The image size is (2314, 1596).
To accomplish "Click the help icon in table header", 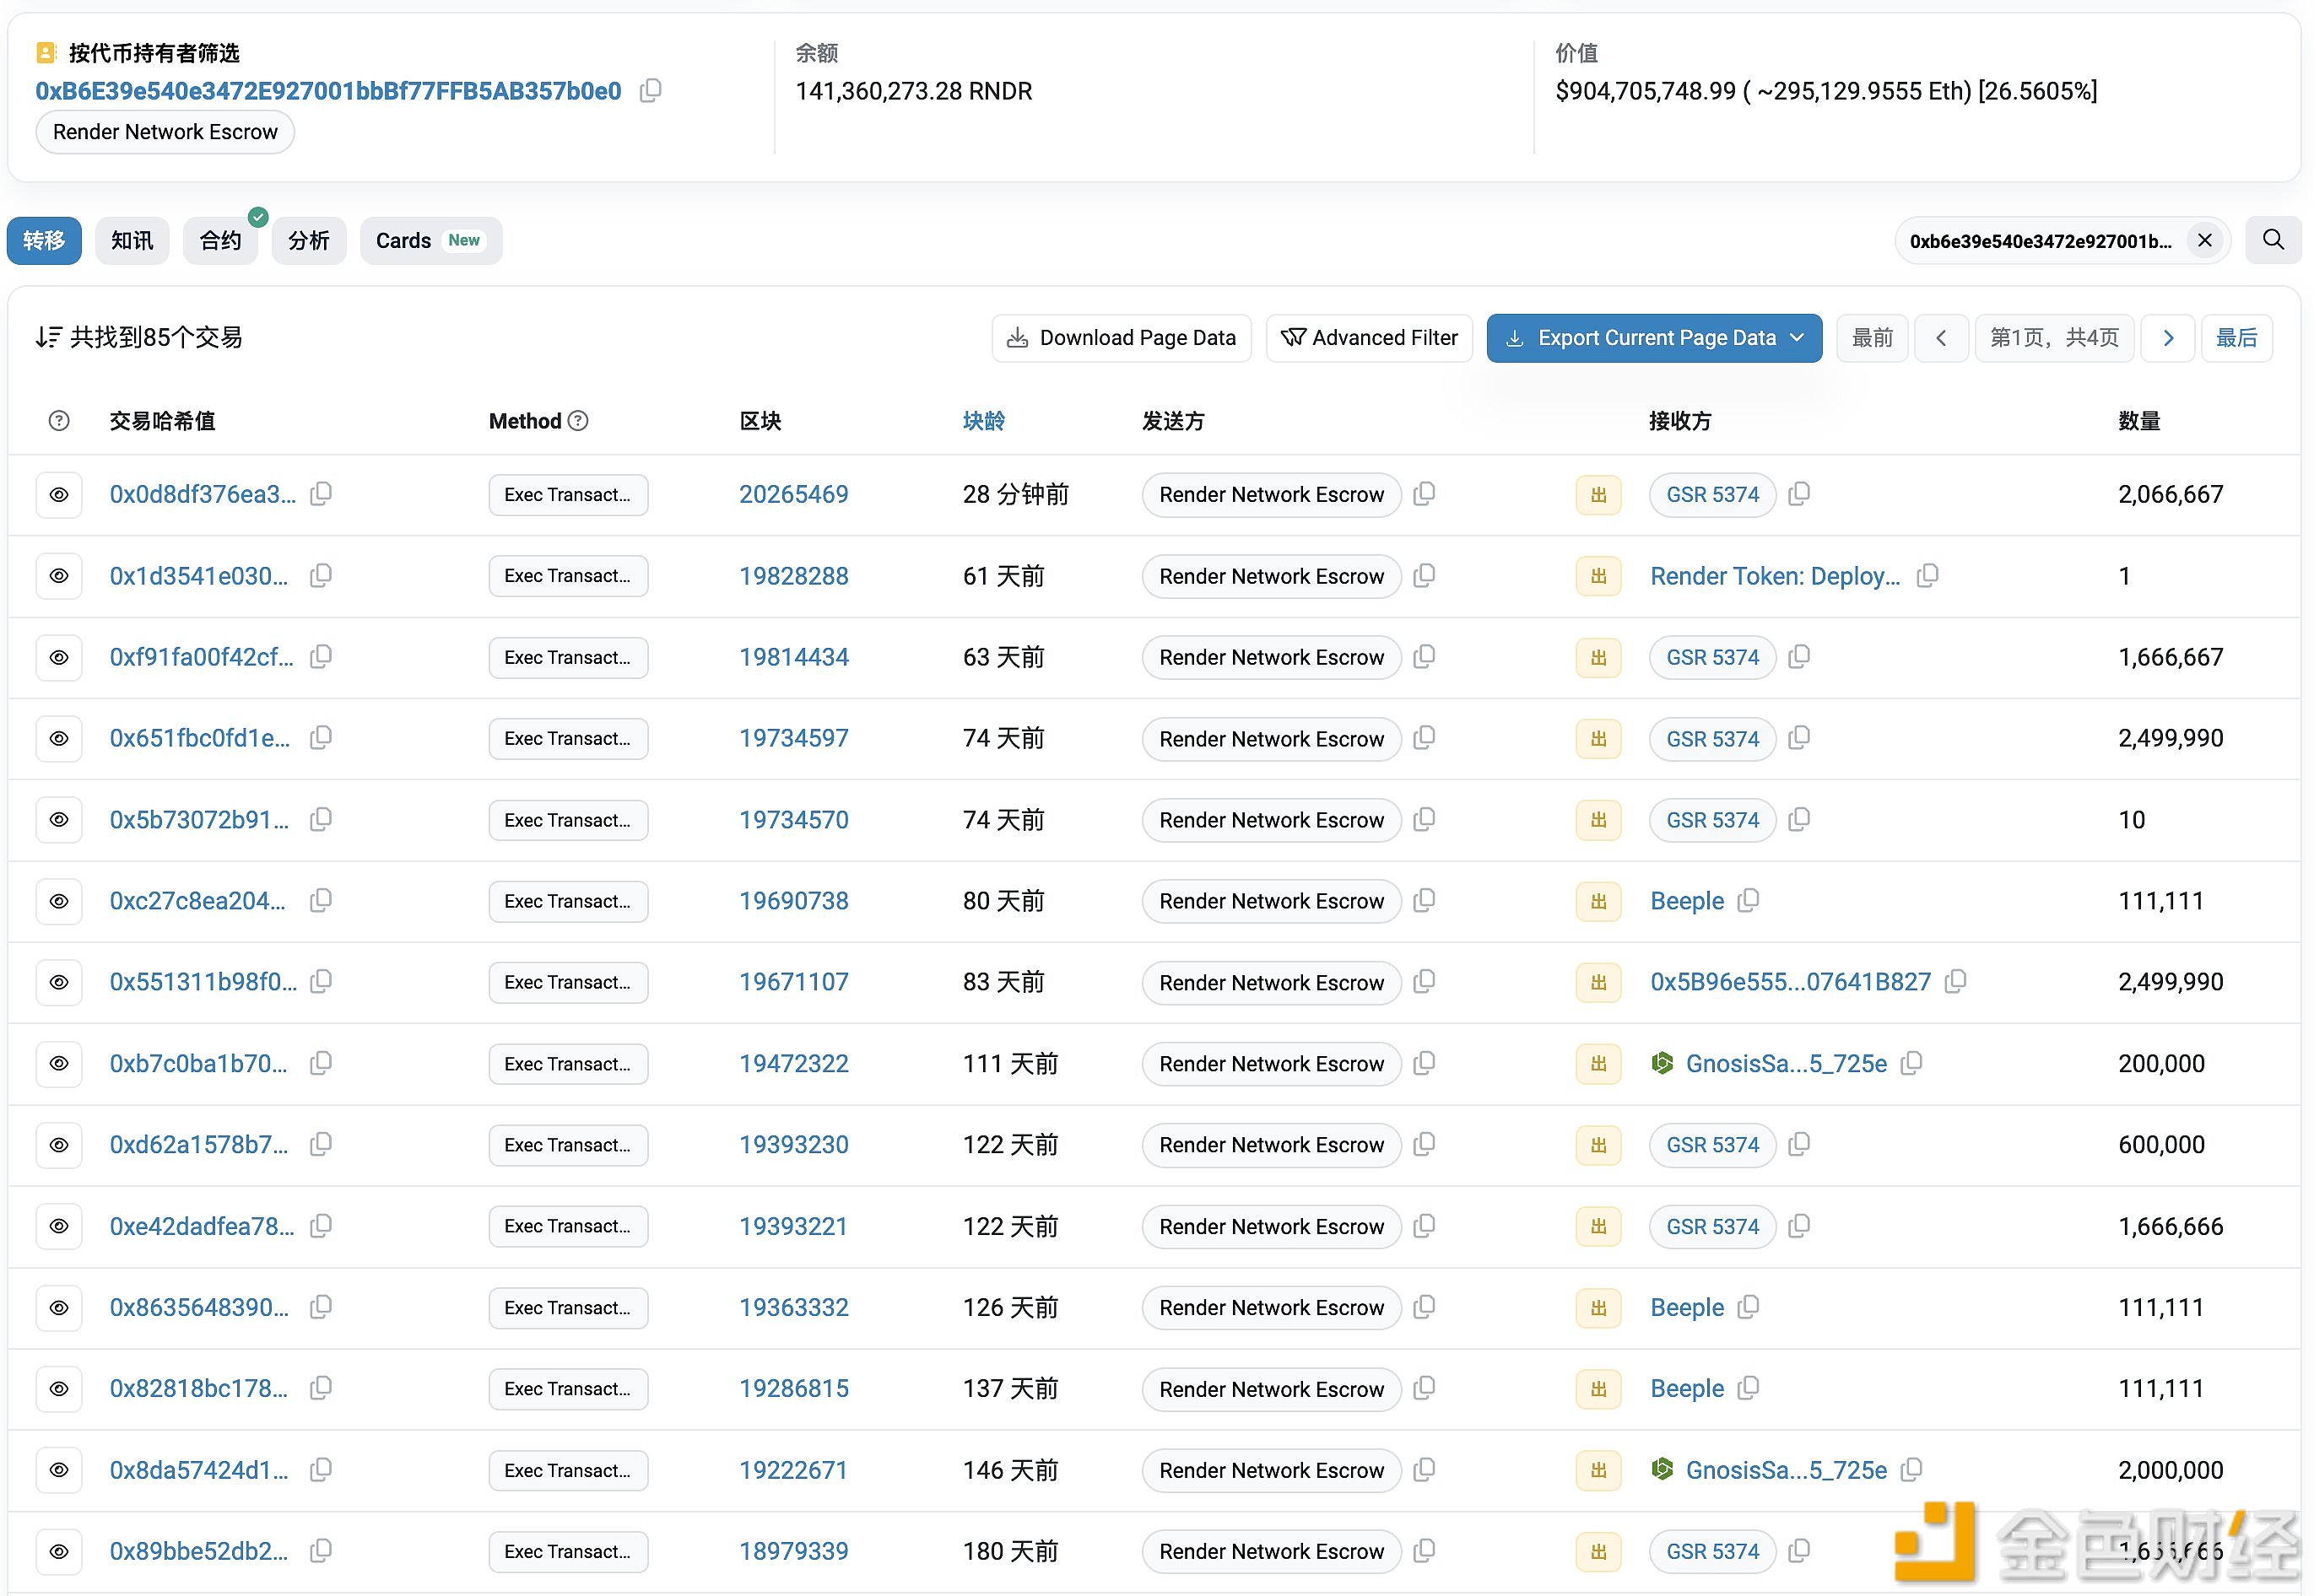I will pyautogui.click(x=59, y=421).
